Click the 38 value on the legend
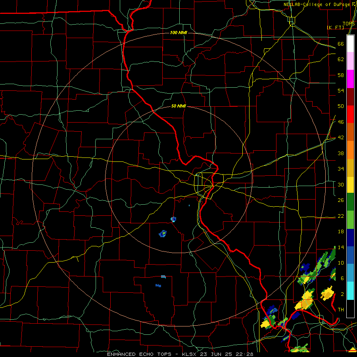The width and height of the screenshot is (357, 357). pos(341,153)
